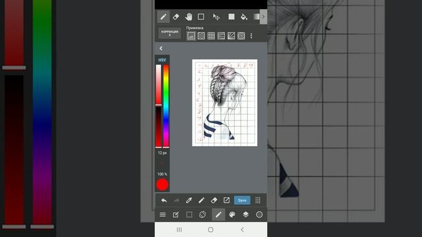Save the drawing with the Save button

click(242, 200)
